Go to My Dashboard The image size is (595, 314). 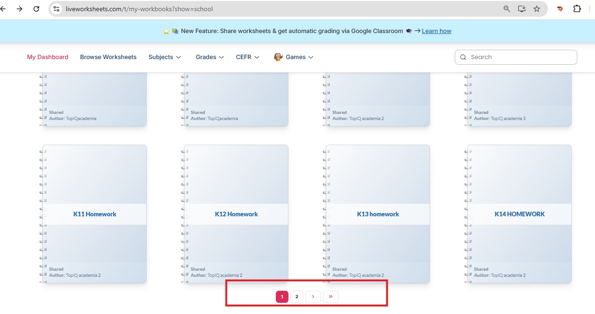[48, 57]
